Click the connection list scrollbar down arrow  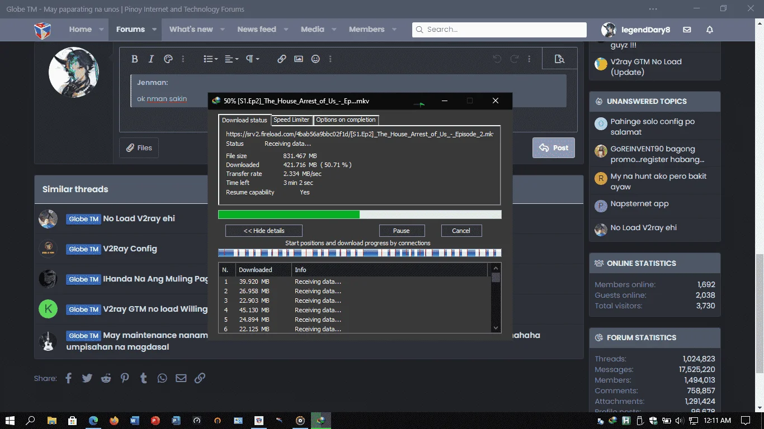click(496, 328)
